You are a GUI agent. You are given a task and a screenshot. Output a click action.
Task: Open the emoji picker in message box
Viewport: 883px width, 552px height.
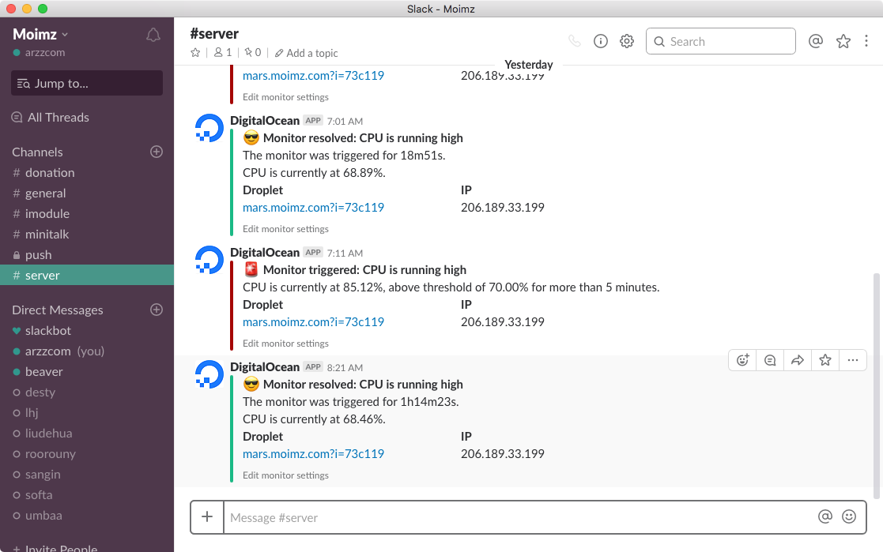point(849,516)
